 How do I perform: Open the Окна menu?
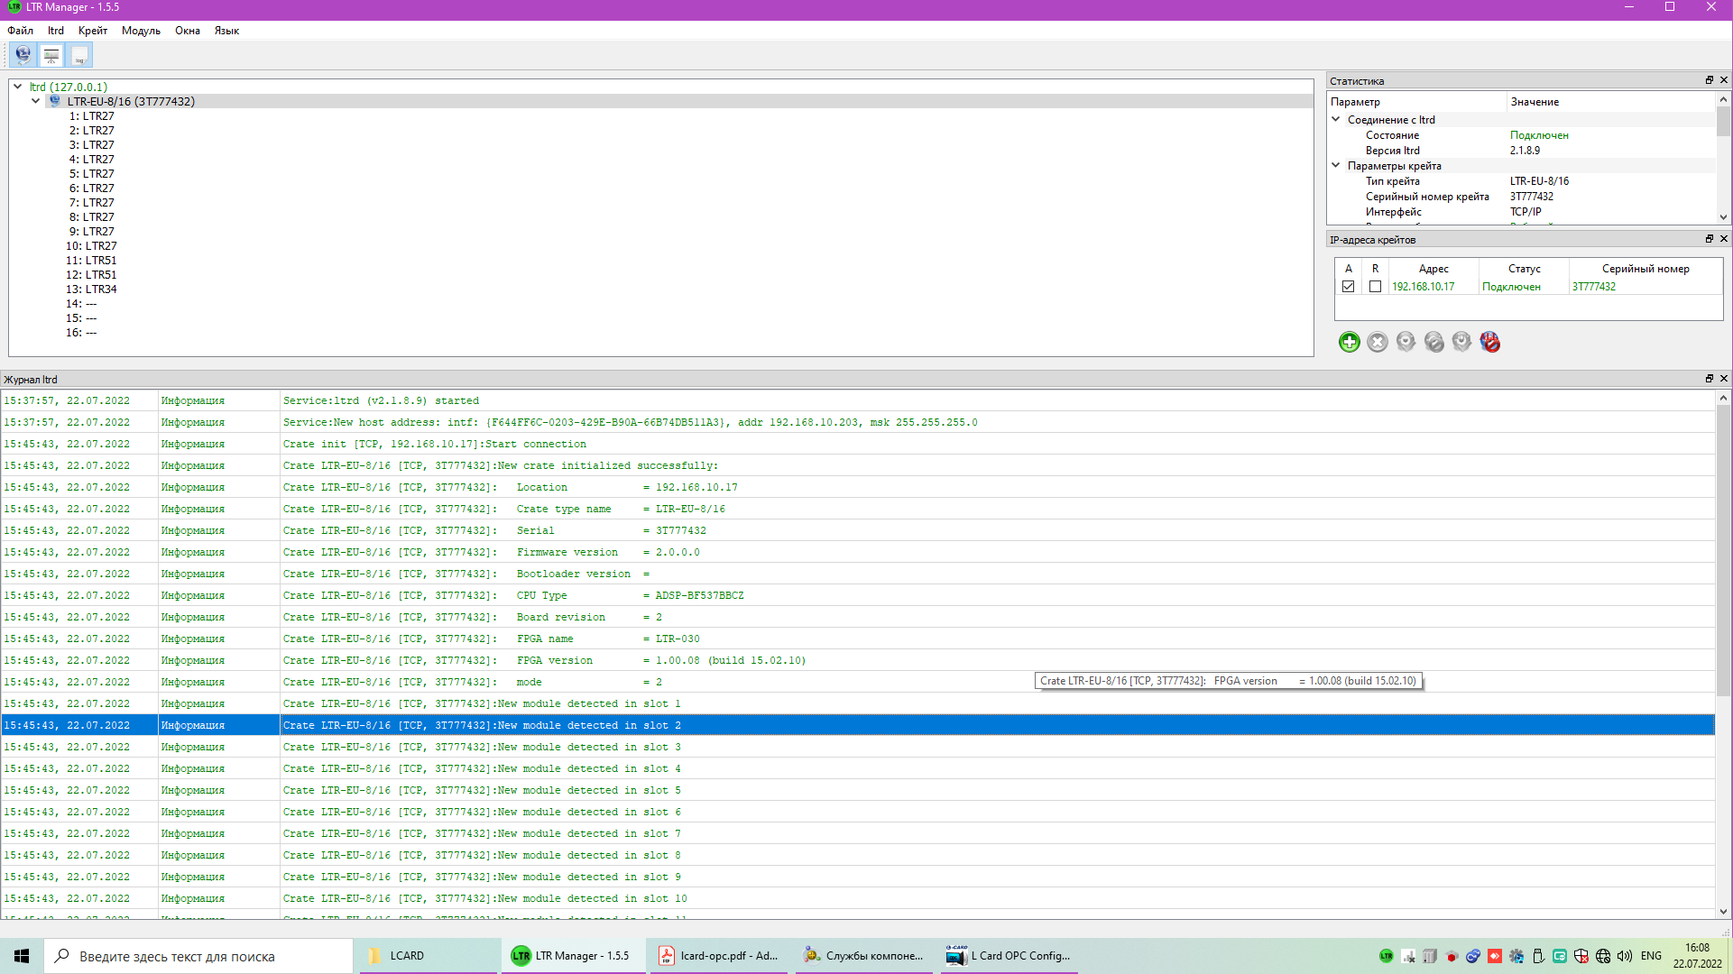[188, 31]
